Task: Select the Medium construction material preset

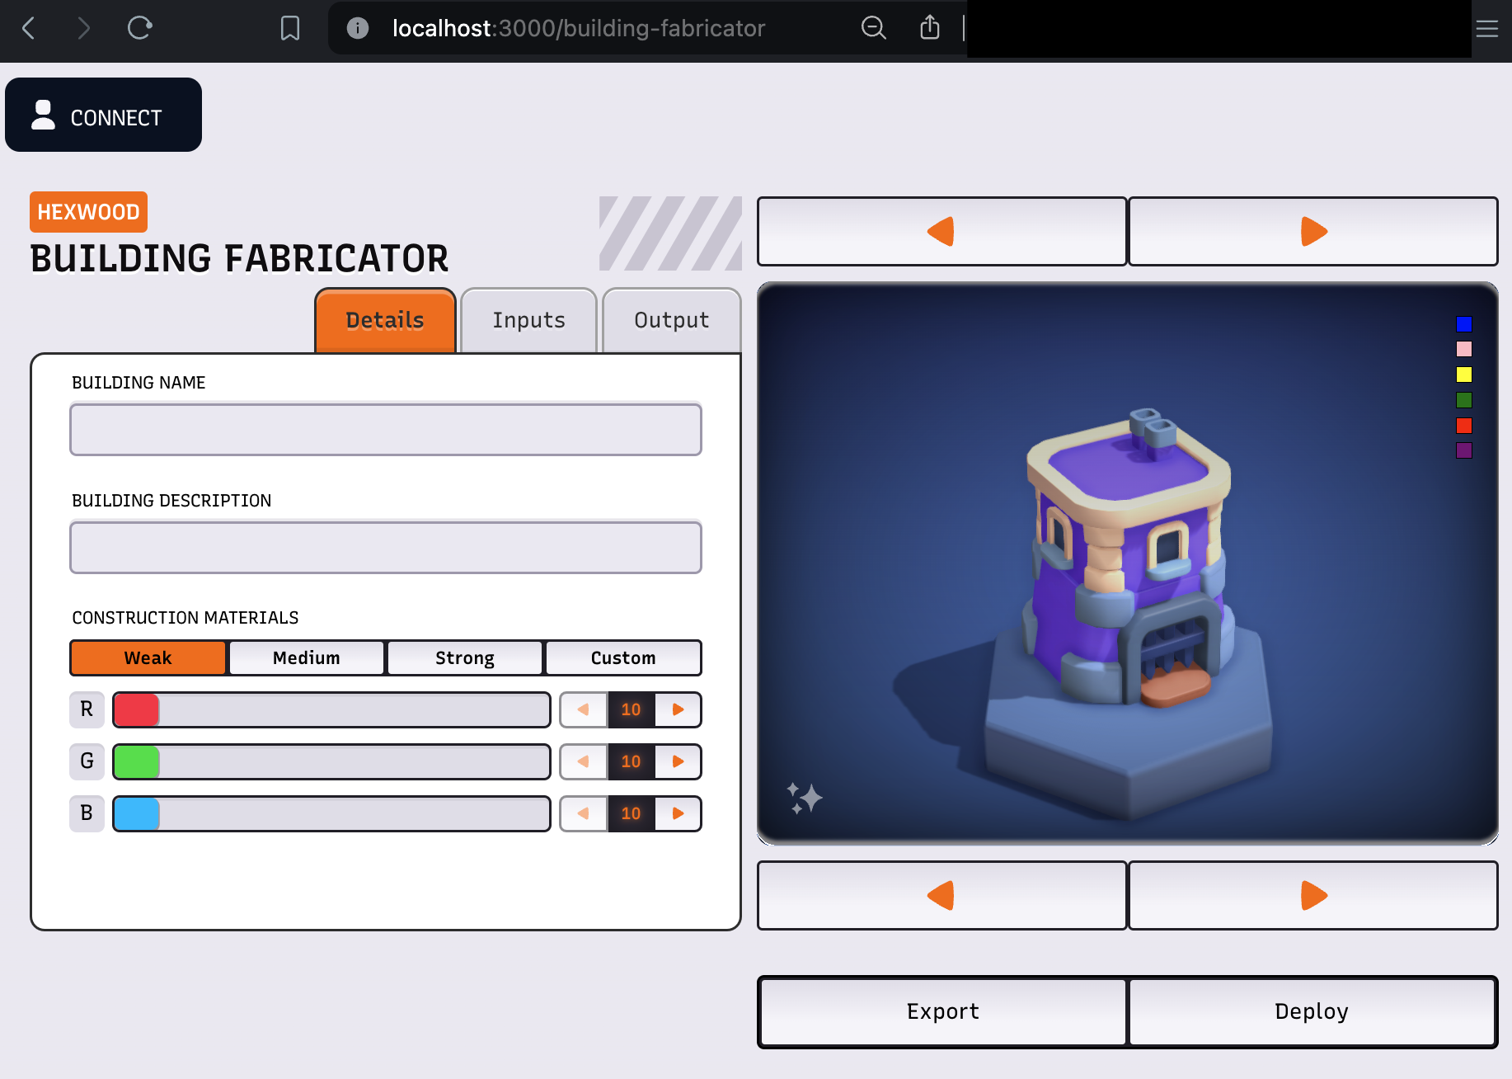Action: click(307, 657)
